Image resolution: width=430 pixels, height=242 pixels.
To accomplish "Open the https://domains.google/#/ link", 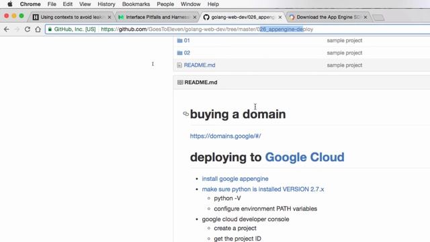I will 226,136.
